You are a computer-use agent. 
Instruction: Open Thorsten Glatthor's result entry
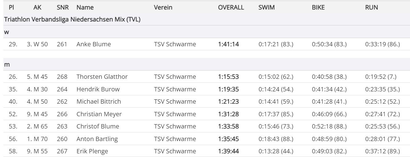coord(102,77)
